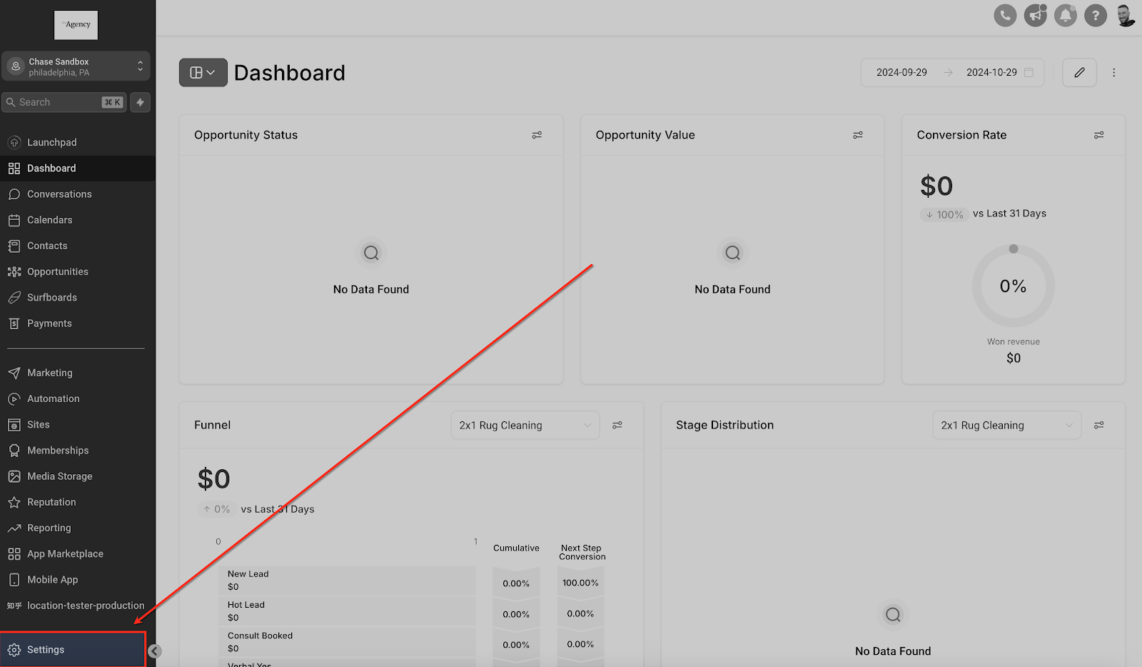Collapse the sidebar with the arrow button

[x=155, y=651]
